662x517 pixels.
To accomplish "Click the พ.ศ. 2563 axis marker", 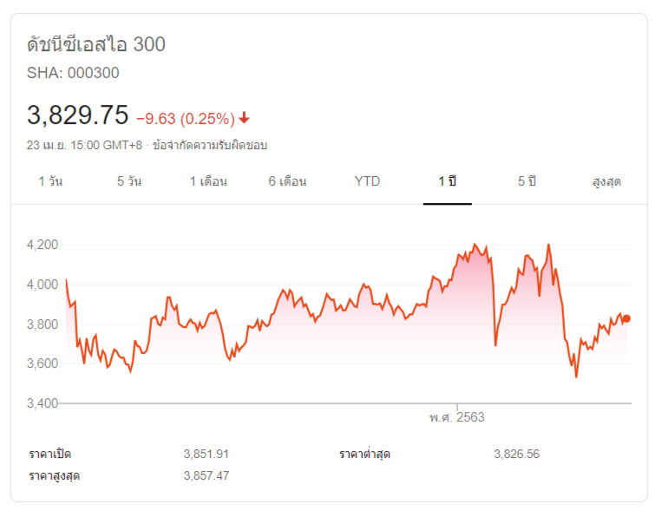I will coord(456,417).
